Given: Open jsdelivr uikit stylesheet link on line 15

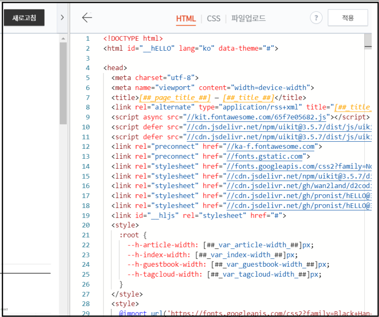Looking at the screenshot, I should coord(299,176).
